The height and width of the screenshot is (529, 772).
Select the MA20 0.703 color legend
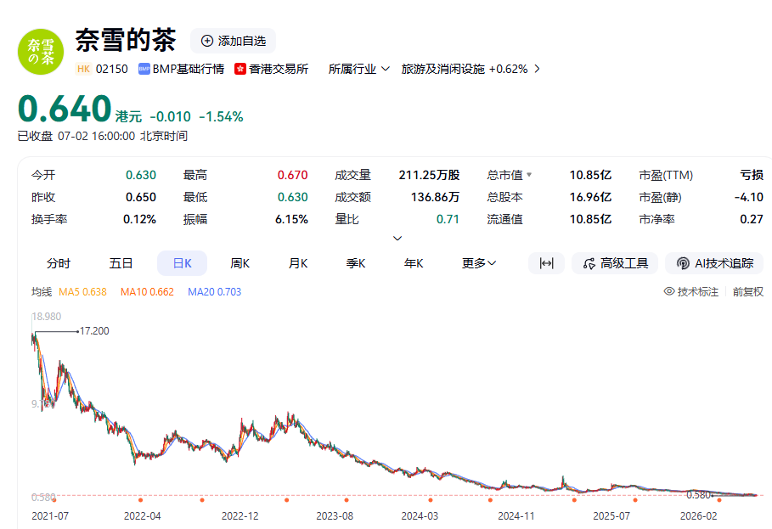(x=214, y=292)
